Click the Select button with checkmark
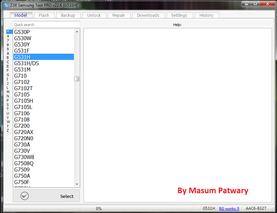The height and width of the screenshot is (213, 277). tap(46, 196)
